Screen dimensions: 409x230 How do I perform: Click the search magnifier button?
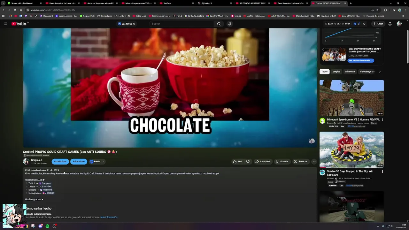pyautogui.click(x=219, y=24)
